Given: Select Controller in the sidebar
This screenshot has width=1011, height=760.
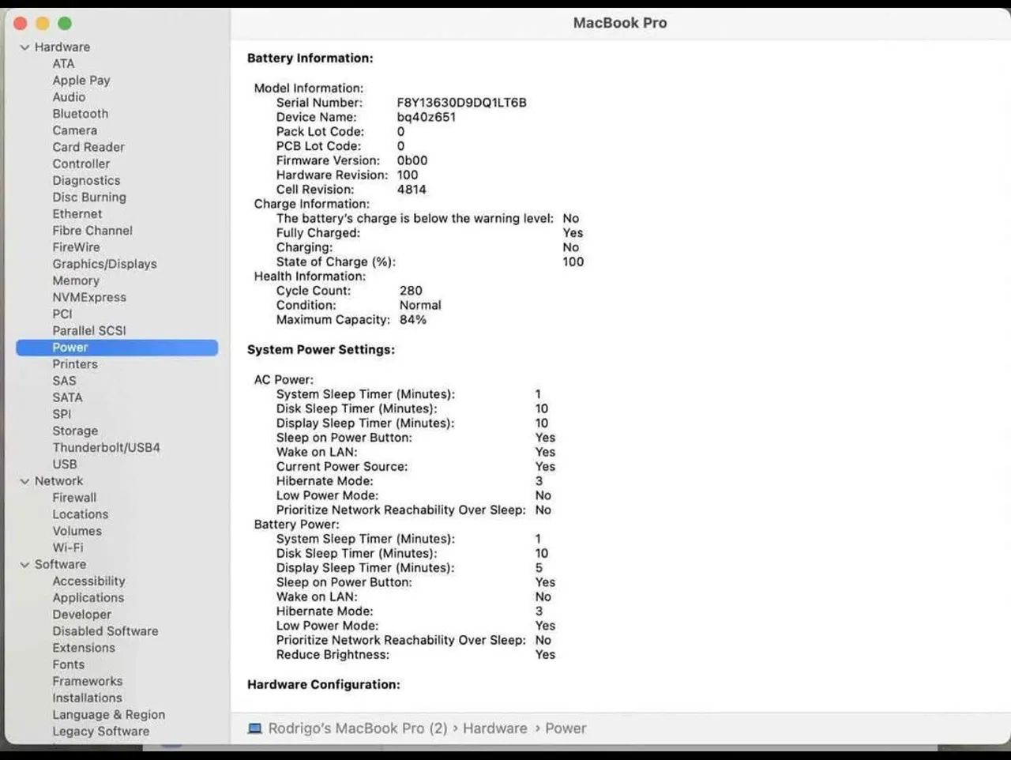Looking at the screenshot, I should (x=81, y=164).
